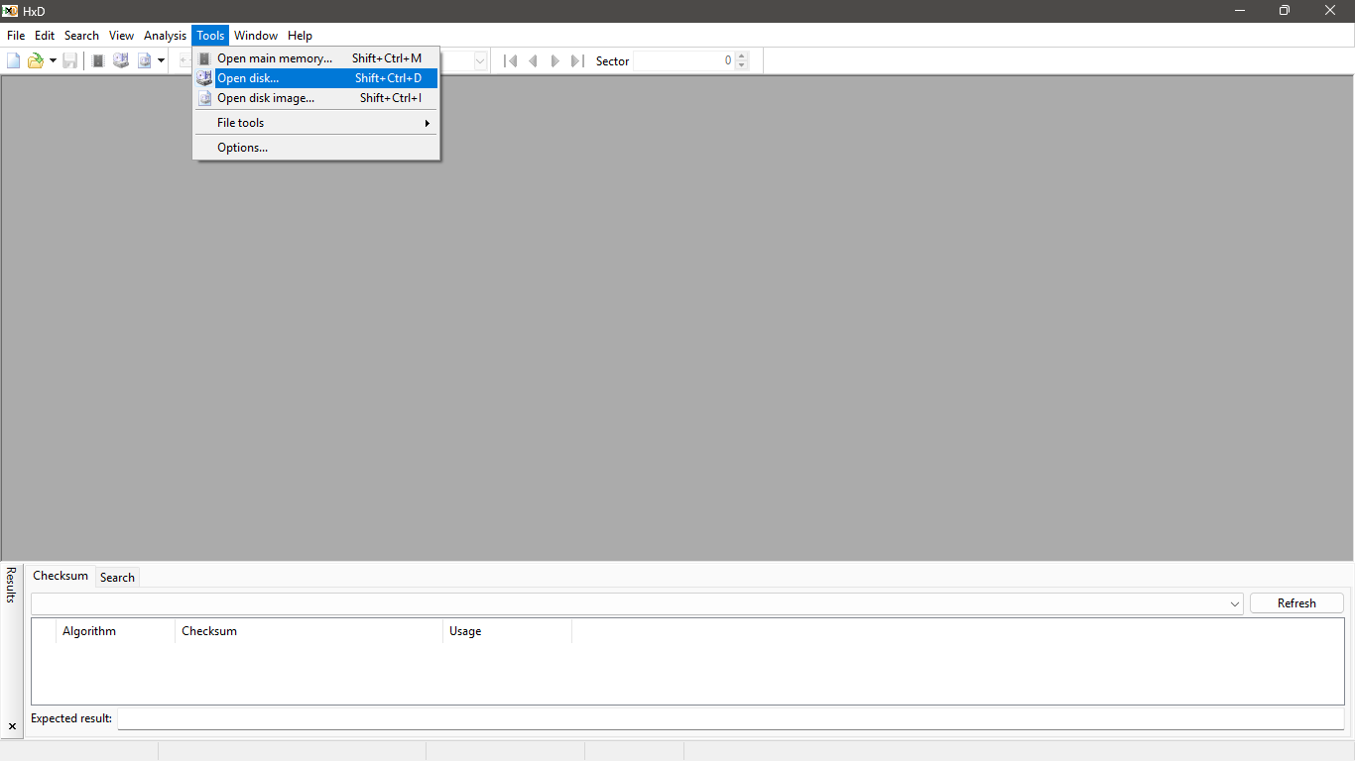Viewport: 1355px width, 761px height.
Task: Expand the Open file dropdown arrow
Action: click(x=53, y=61)
